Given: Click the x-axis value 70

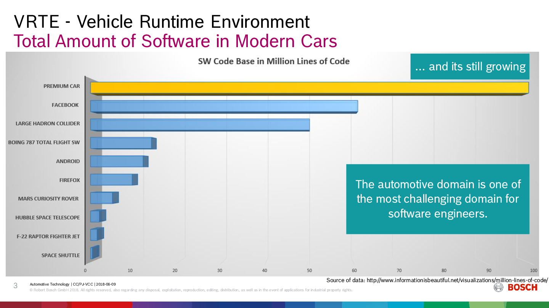Looking at the screenshot, I should 399,271.
